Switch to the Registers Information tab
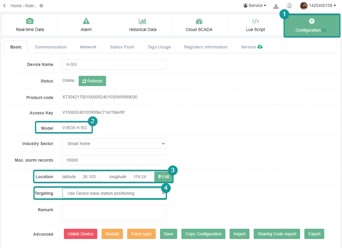This screenshot has width=342, height=248. point(206,47)
